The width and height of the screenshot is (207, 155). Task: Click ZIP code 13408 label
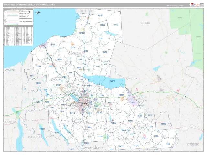130,121
